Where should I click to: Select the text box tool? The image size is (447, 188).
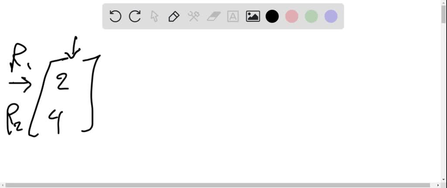[233, 17]
